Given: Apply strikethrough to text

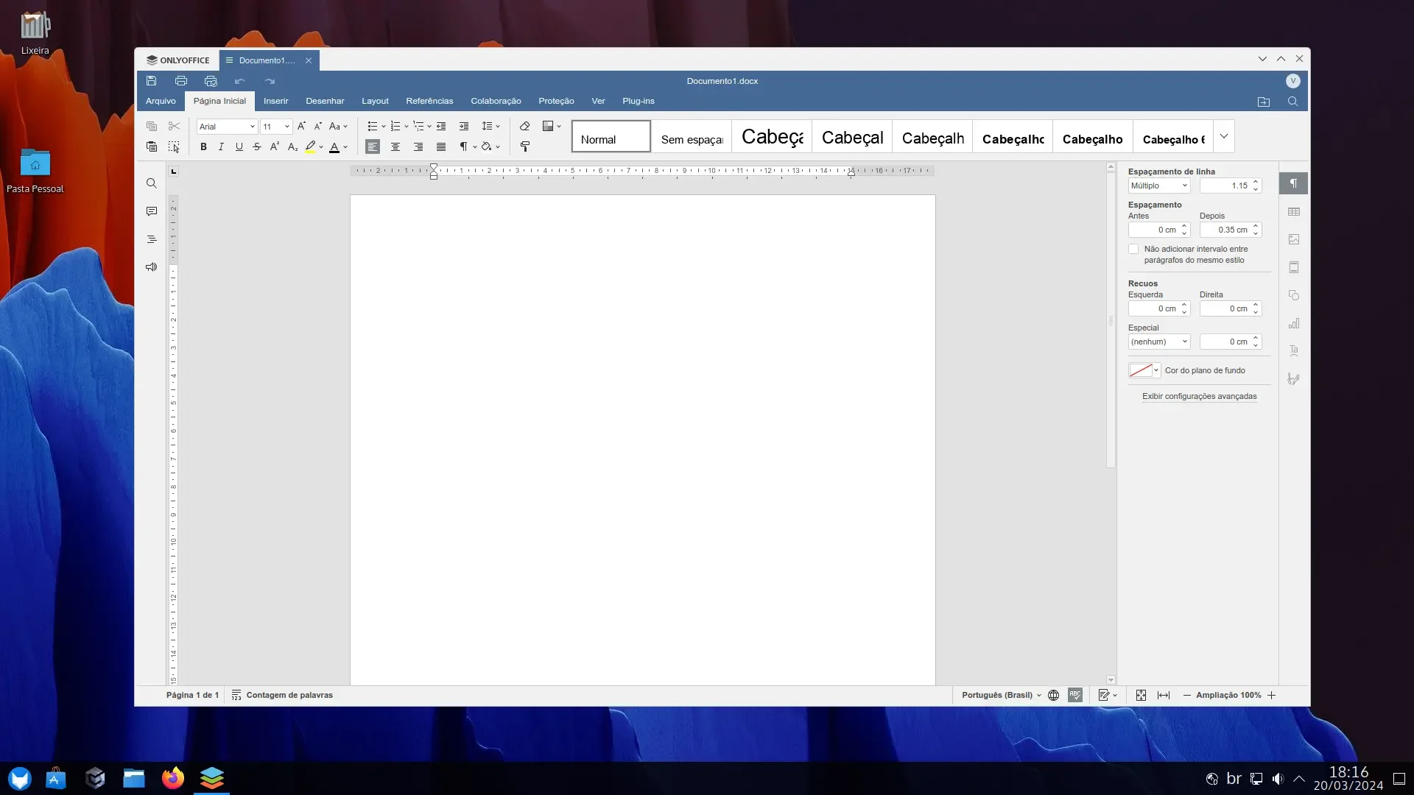Looking at the screenshot, I should 257,147.
